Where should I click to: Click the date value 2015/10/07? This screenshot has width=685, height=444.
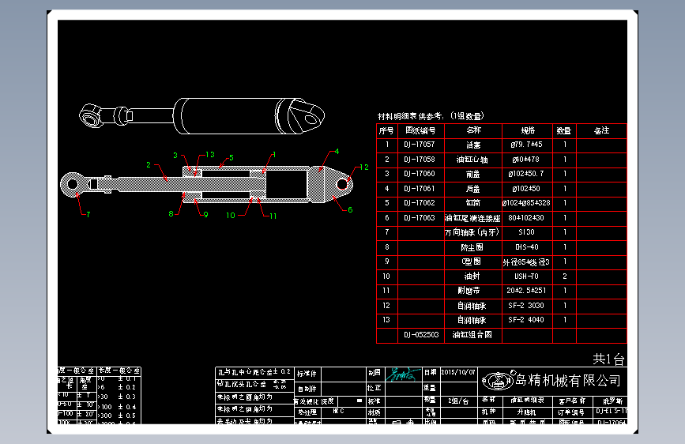(x=457, y=372)
